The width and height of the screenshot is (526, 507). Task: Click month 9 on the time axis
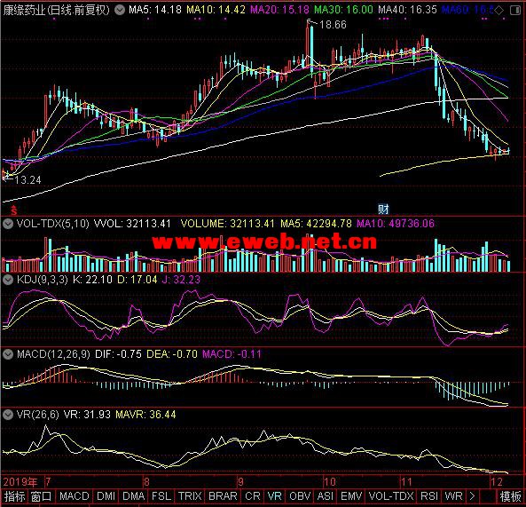click(x=241, y=482)
